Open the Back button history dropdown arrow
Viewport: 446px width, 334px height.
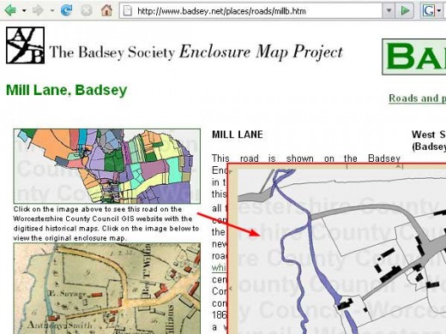[24, 11]
